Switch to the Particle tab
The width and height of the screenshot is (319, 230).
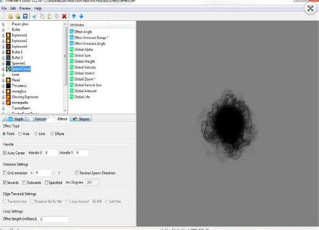(38, 119)
